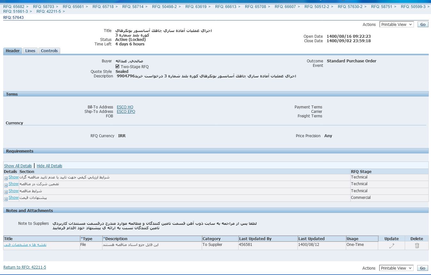This screenshot has height=275, width=431.
Task: Click Show All Details link
Action: tap(18, 166)
